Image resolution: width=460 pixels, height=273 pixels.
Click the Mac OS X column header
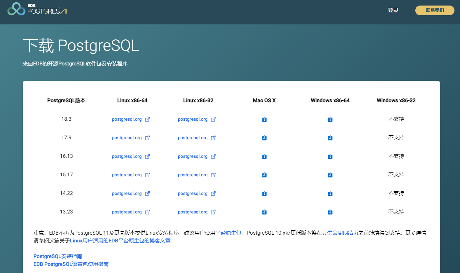tap(264, 101)
